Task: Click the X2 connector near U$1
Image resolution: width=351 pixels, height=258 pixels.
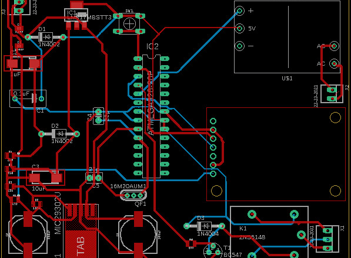Action: pos(332,94)
